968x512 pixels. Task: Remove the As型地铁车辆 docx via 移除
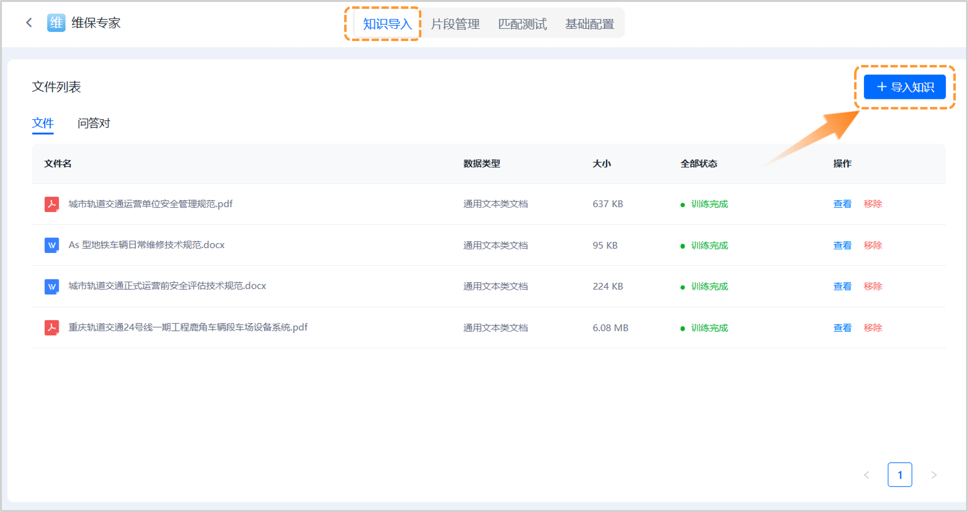coord(873,245)
